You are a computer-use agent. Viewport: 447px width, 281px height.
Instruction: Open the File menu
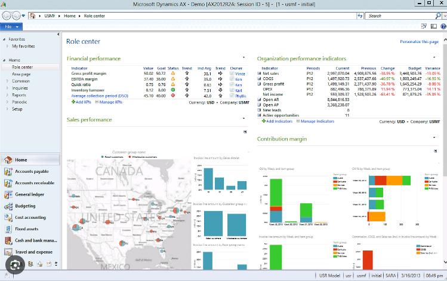point(11,26)
